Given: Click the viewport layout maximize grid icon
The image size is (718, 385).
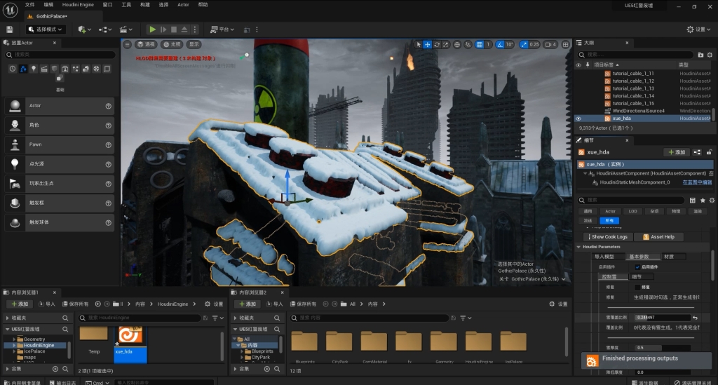Looking at the screenshot, I should pos(566,44).
